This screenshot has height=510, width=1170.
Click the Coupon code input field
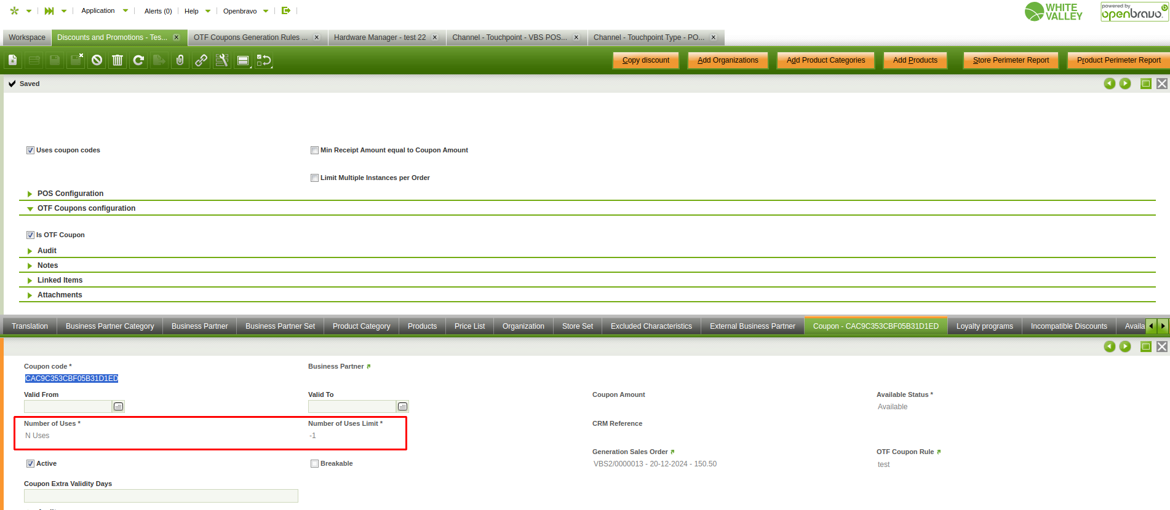click(71, 379)
